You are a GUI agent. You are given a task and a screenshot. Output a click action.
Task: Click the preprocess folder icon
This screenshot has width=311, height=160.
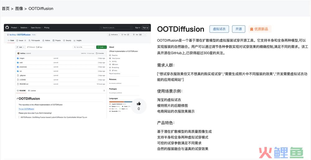(18, 67)
